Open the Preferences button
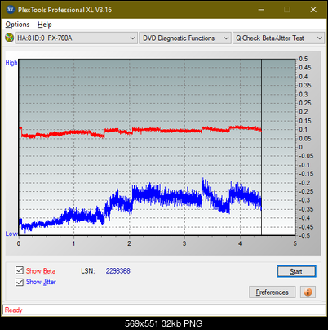 [x=273, y=292]
